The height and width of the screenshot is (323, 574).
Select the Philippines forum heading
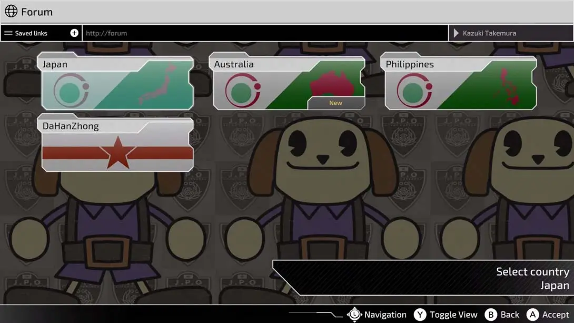(x=410, y=64)
